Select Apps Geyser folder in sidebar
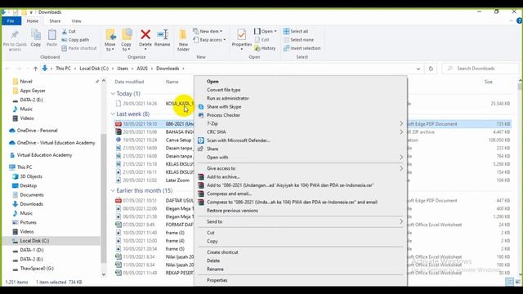The width and height of the screenshot is (523, 294). 33,91
